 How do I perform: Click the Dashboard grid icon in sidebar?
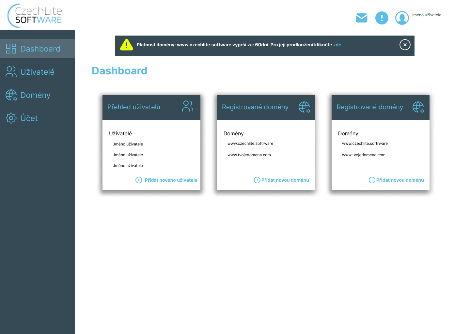pyautogui.click(x=11, y=49)
